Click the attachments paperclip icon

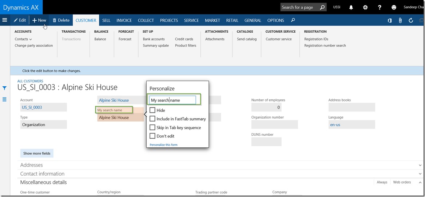pos(400,20)
